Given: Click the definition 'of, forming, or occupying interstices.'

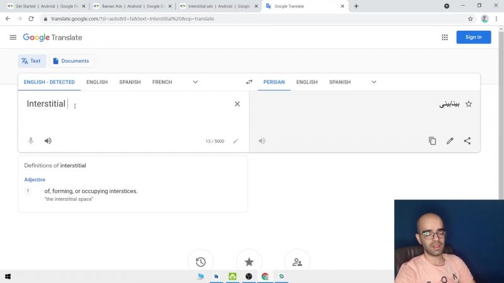Looking at the screenshot, I should click(91, 191).
